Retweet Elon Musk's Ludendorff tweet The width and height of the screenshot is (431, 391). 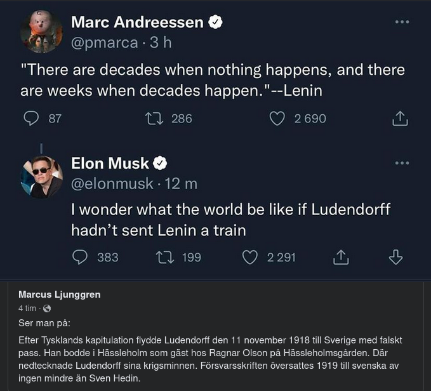click(x=164, y=257)
